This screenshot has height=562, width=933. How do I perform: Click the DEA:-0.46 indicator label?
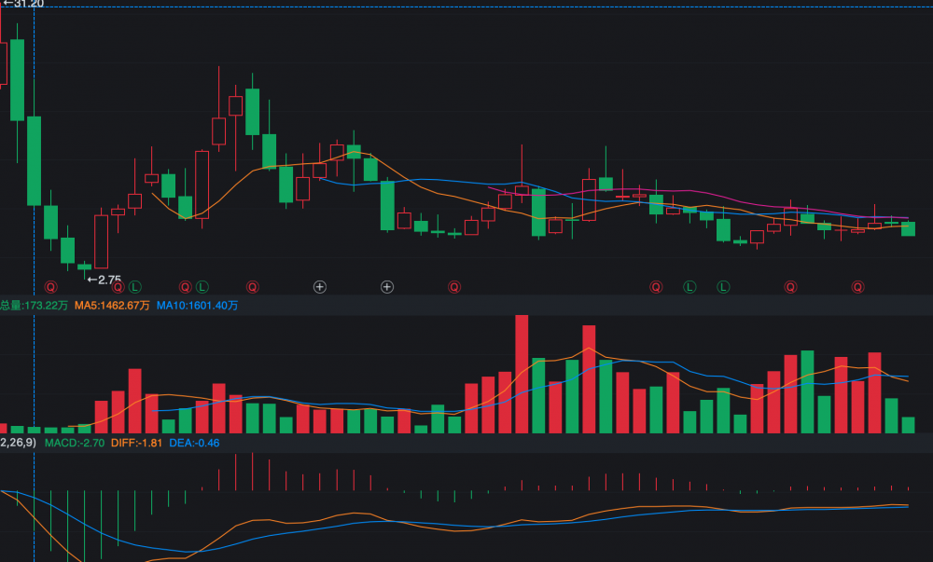click(194, 443)
